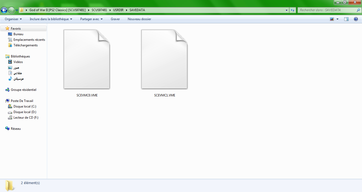The width and height of the screenshot is (362, 192).
Task: Open the Organiser dropdown menu
Action: click(x=13, y=19)
